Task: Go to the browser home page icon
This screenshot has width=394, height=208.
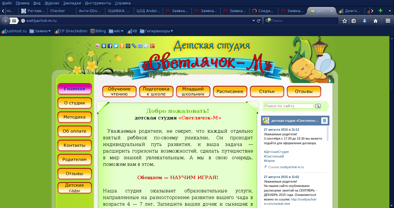Action: pos(376,21)
